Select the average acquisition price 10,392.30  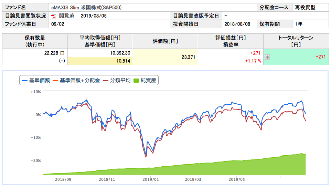coord(120,53)
